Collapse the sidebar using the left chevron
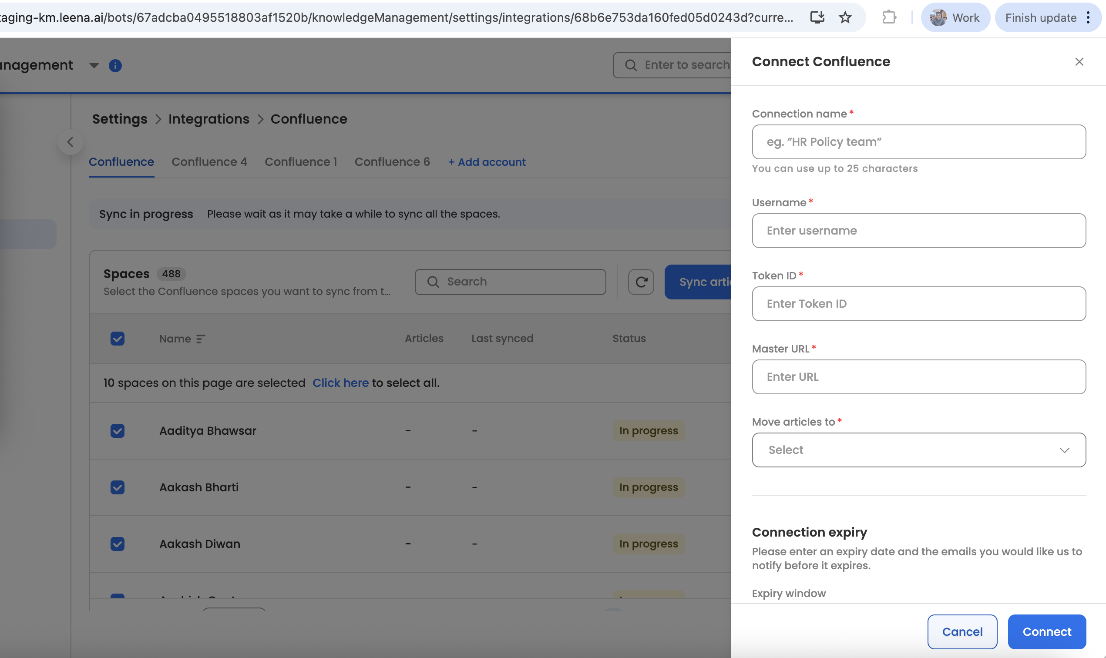Image resolution: width=1106 pixels, height=658 pixels. tap(70, 142)
